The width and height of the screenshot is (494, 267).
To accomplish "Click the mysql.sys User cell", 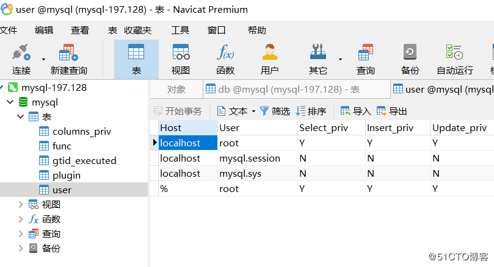I will (258, 173).
